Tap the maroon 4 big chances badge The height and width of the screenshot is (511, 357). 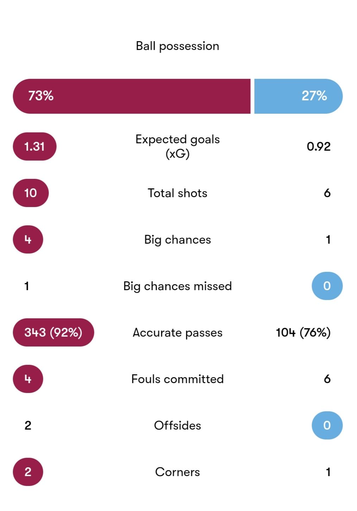pos(28,239)
